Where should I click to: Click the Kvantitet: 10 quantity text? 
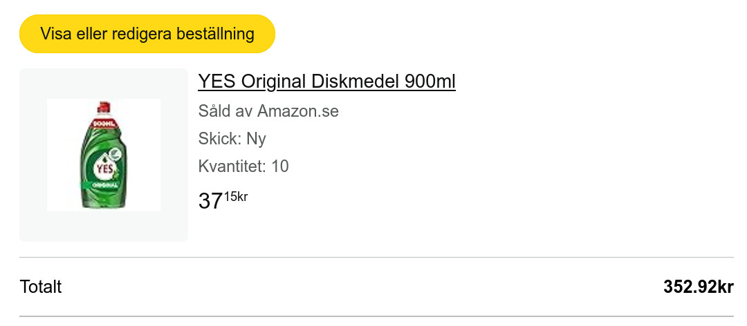coord(243,166)
